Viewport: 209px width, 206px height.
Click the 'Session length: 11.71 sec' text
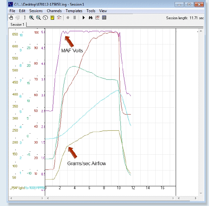pos(185,18)
